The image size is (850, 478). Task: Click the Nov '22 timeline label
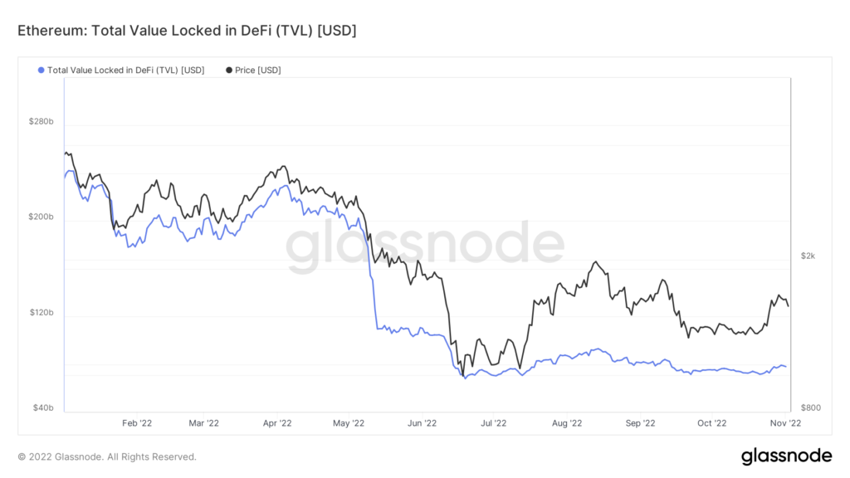tap(784, 422)
